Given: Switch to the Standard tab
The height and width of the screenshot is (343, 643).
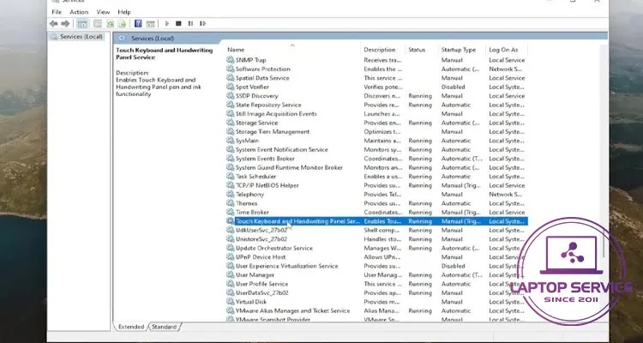Looking at the screenshot, I should (x=165, y=327).
